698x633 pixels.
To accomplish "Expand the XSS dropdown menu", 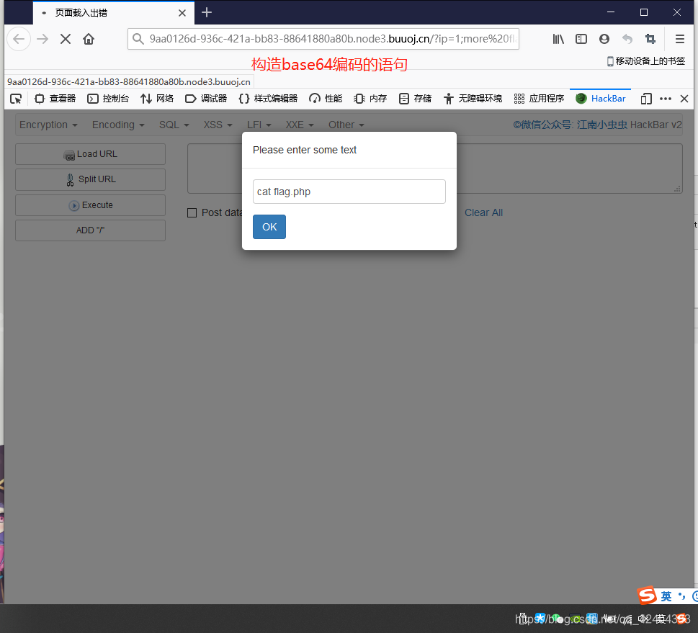I will click(x=218, y=125).
